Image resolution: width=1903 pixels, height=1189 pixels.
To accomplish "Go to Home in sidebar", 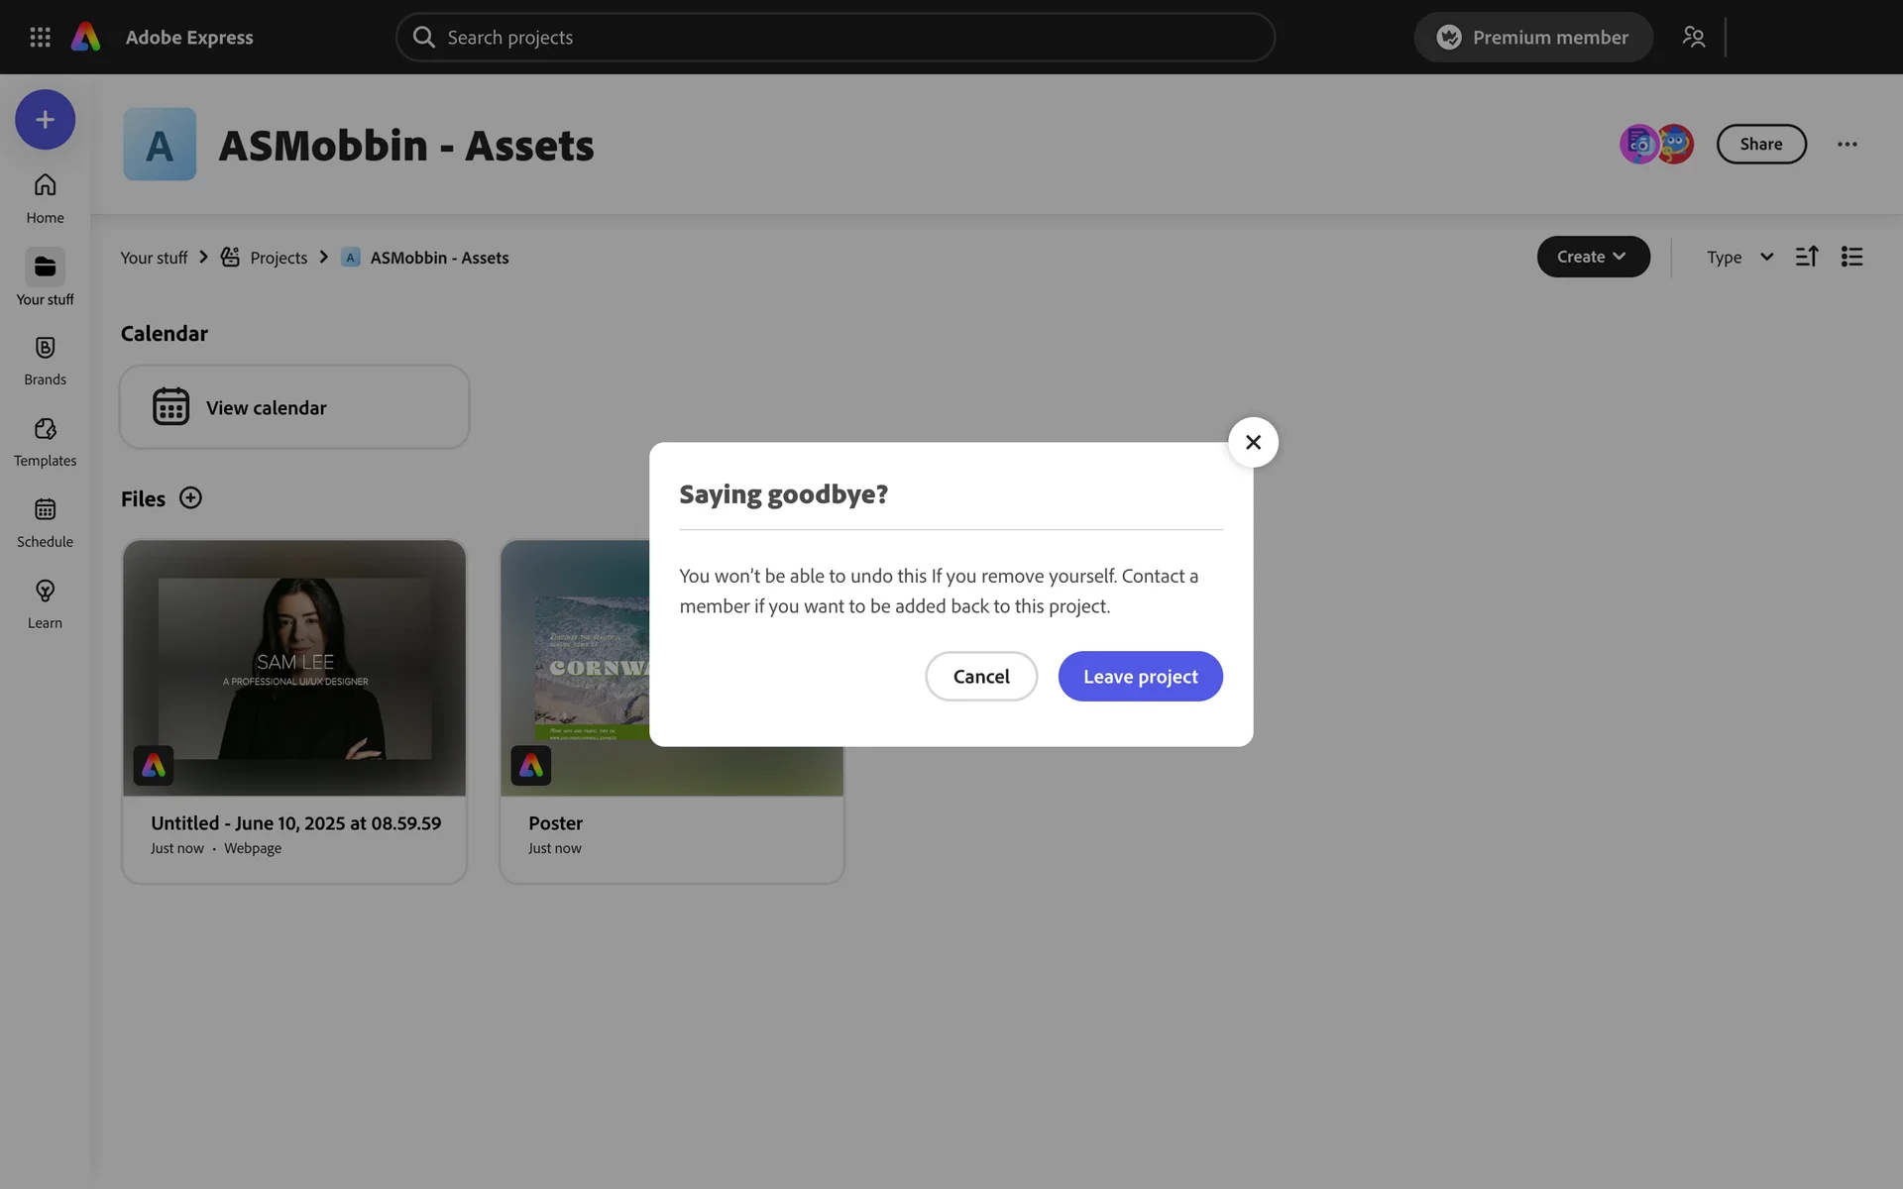I will [x=45, y=198].
